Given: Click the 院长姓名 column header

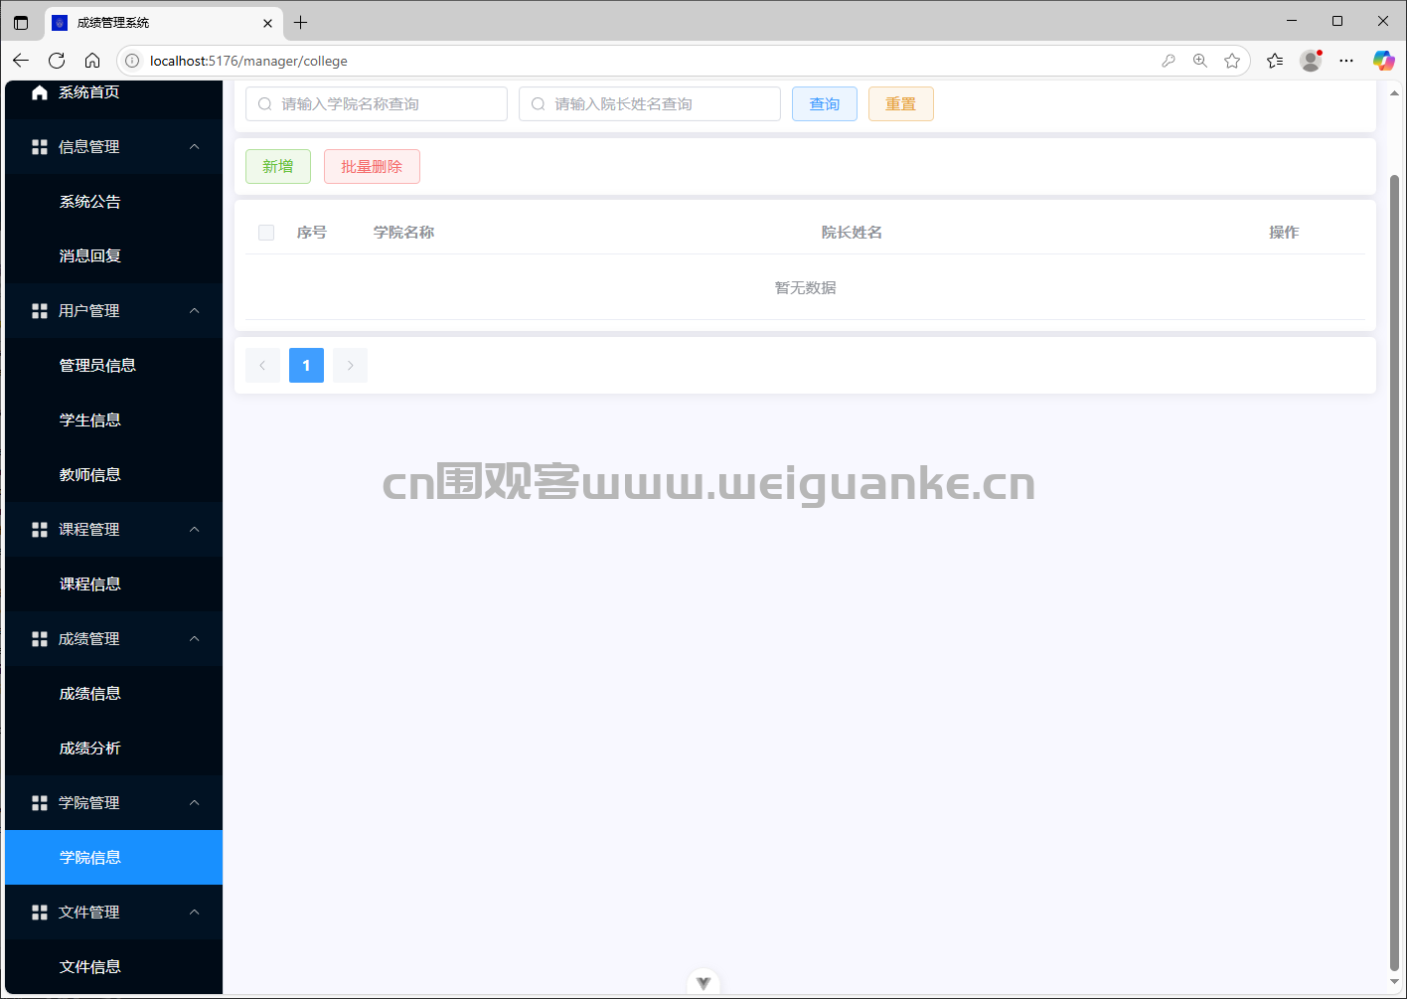Looking at the screenshot, I should 852,233.
